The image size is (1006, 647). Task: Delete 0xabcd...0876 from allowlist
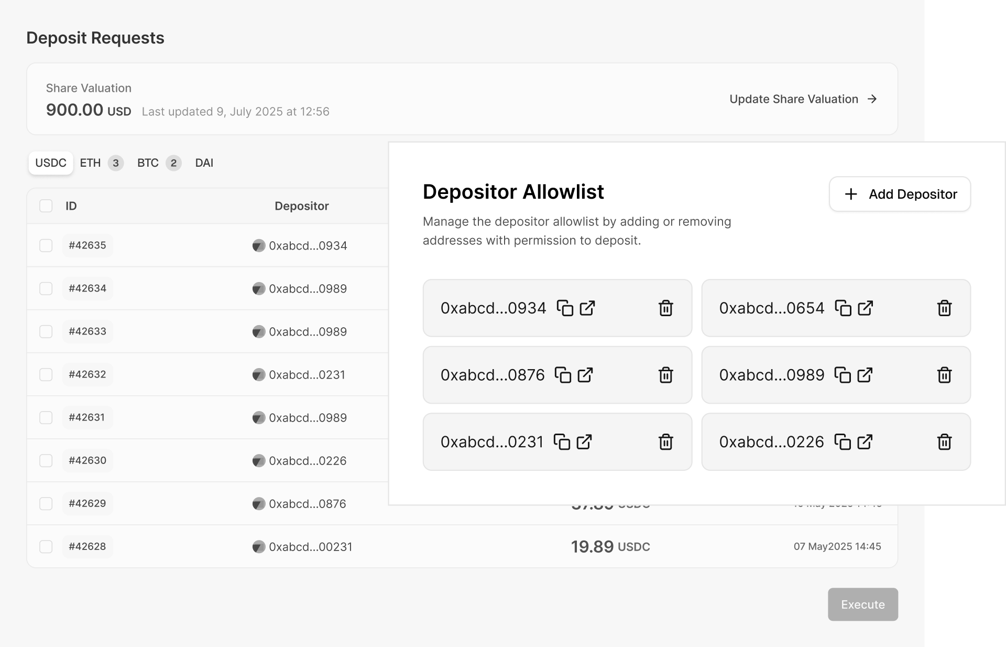(665, 375)
